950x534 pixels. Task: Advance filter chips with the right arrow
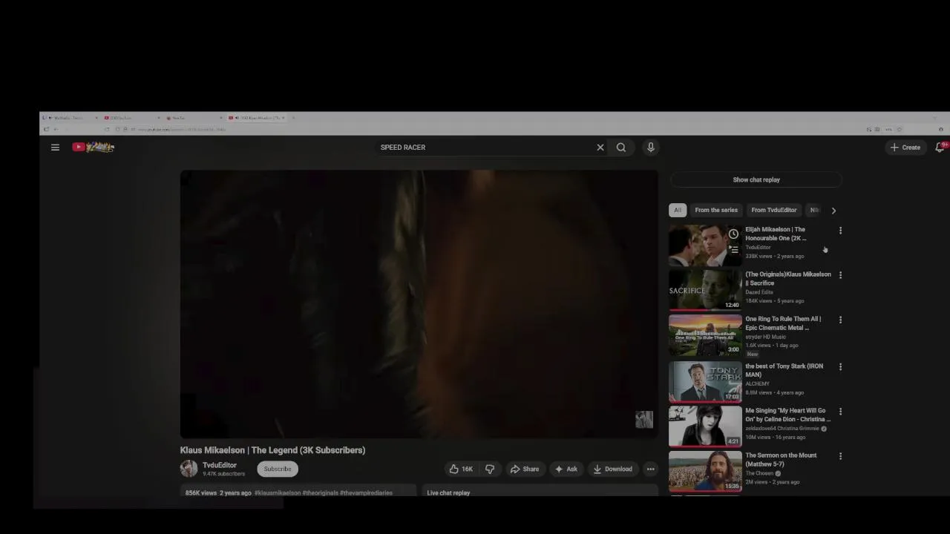(833, 210)
